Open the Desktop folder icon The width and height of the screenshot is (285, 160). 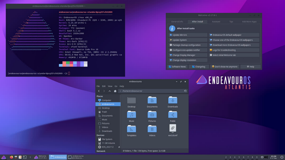pyautogui.click(x=131, y=100)
